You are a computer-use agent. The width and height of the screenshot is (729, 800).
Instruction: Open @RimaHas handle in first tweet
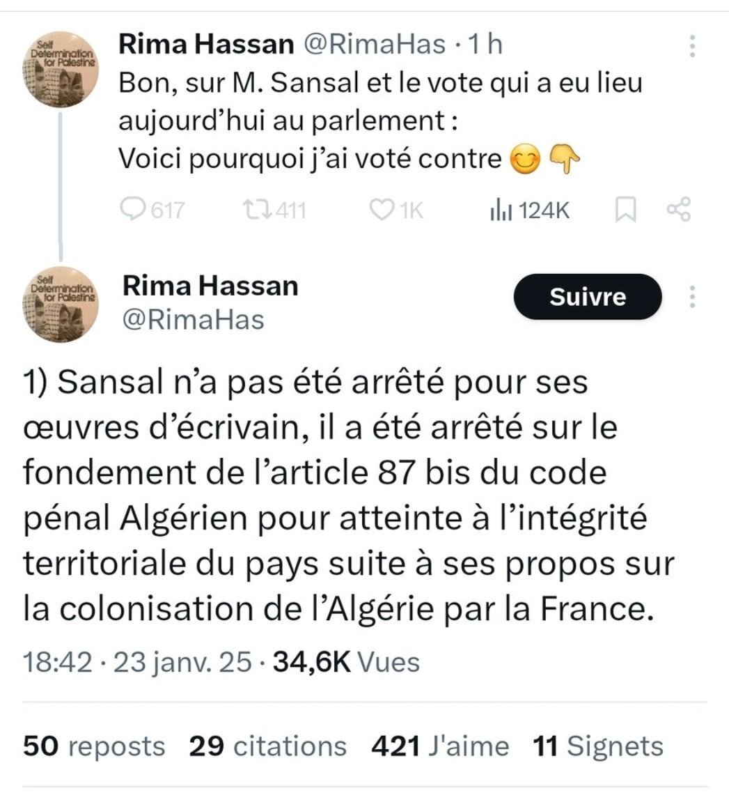tap(372, 45)
